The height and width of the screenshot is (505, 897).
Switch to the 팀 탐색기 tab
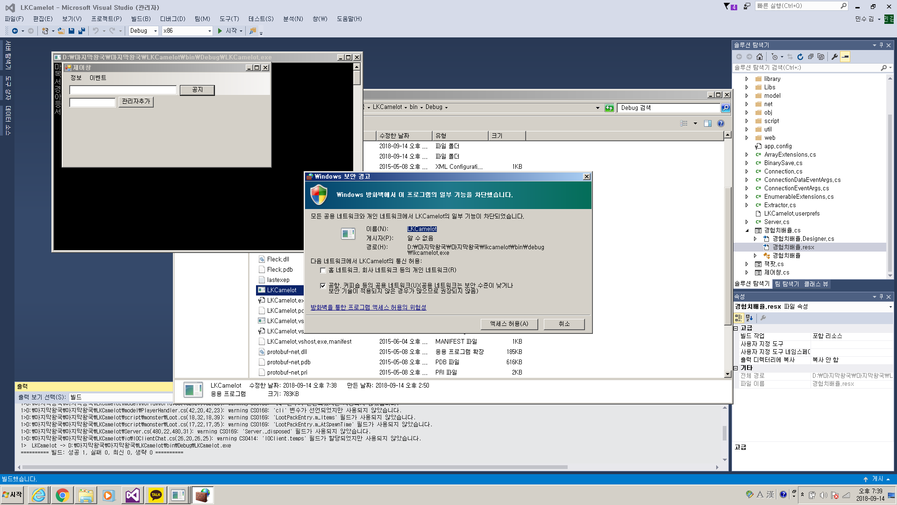tap(787, 284)
